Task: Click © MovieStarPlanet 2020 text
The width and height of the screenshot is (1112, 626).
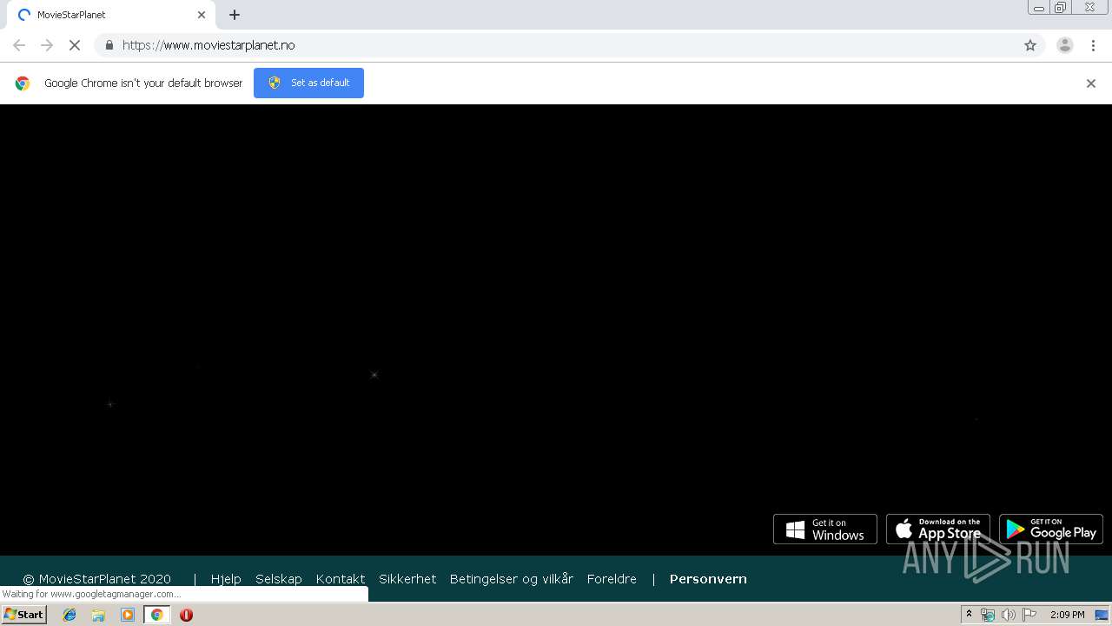Action: (x=97, y=579)
